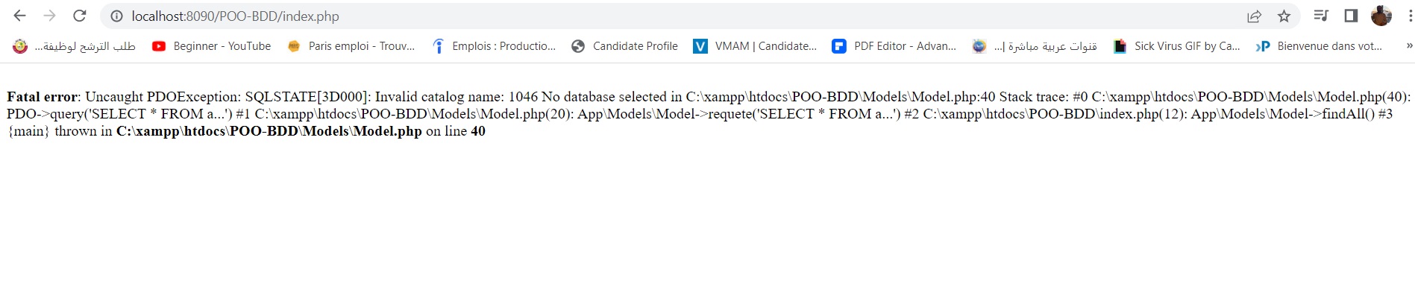Share this page from the address bar
Viewport: 1415px width, 307px height.
pyautogui.click(x=1254, y=16)
